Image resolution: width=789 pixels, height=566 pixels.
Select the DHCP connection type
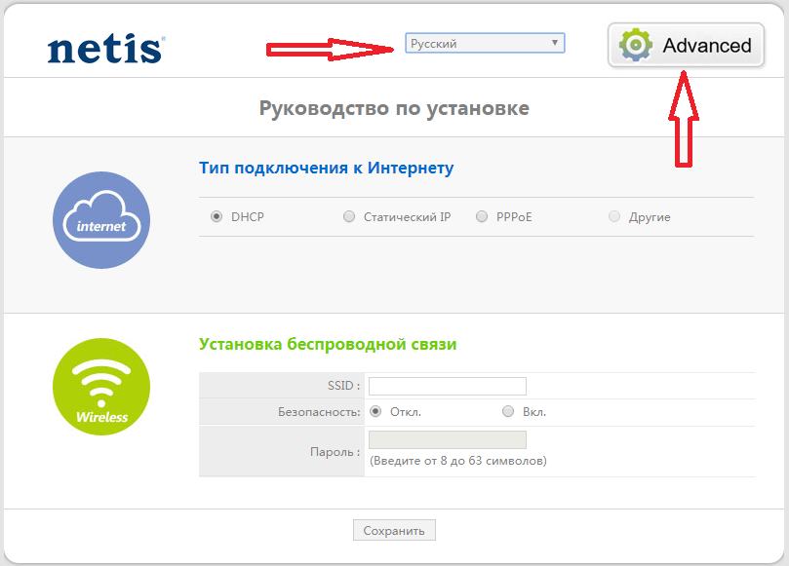[x=217, y=216]
